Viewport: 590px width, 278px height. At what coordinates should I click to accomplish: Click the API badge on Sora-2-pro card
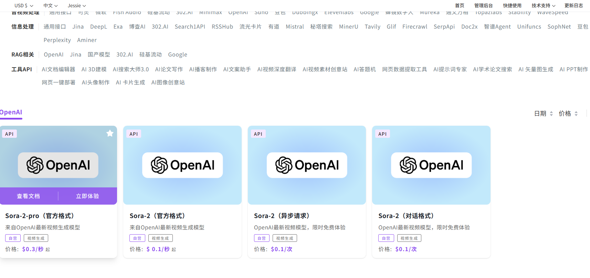[x=9, y=134]
